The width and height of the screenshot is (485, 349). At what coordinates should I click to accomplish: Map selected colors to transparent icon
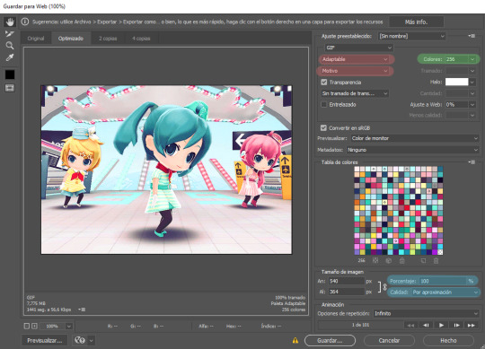[x=375, y=261]
